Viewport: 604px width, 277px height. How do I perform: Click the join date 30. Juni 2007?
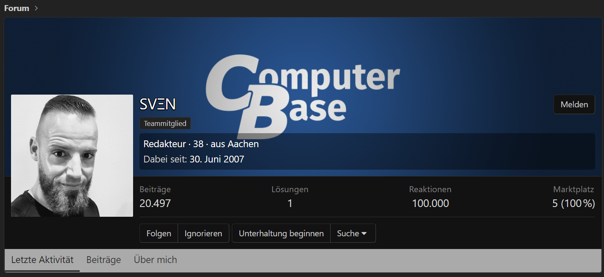(x=217, y=159)
